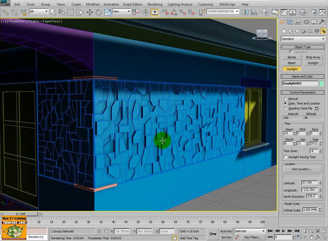The image size is (328, 241).
Task: Click the Lights category icon
Action: click(297, 31)
